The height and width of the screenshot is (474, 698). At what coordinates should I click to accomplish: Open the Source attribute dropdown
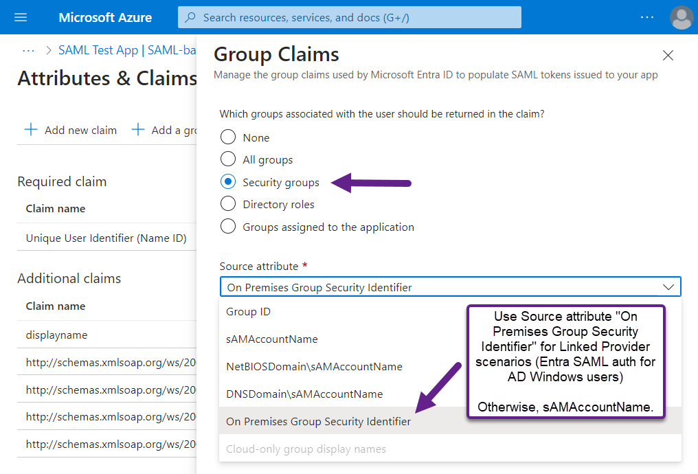[x=450, y=287]
